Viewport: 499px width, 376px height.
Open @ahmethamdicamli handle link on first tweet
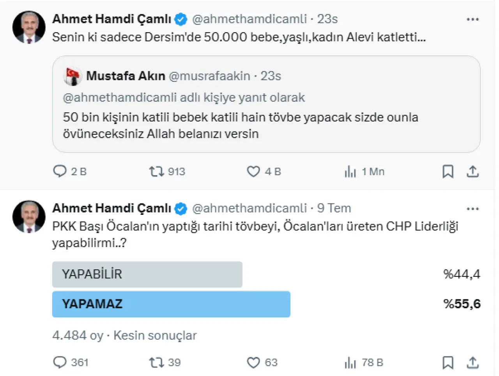click(x=249, y=19)
